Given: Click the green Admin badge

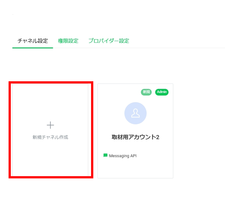Looking at the screenshot, I should coord(162,92).
